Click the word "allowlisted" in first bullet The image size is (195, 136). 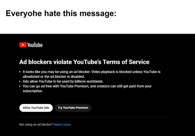31,76
